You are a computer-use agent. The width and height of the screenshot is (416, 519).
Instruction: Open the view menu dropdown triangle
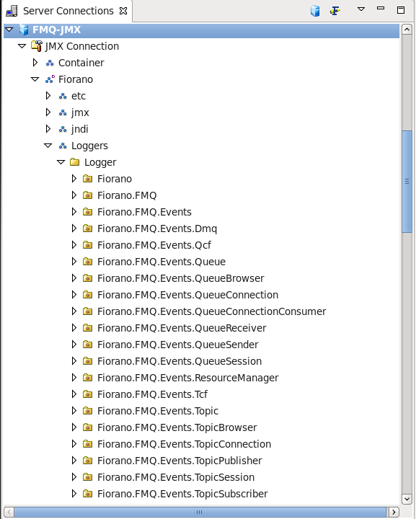(x=361, y=9)
